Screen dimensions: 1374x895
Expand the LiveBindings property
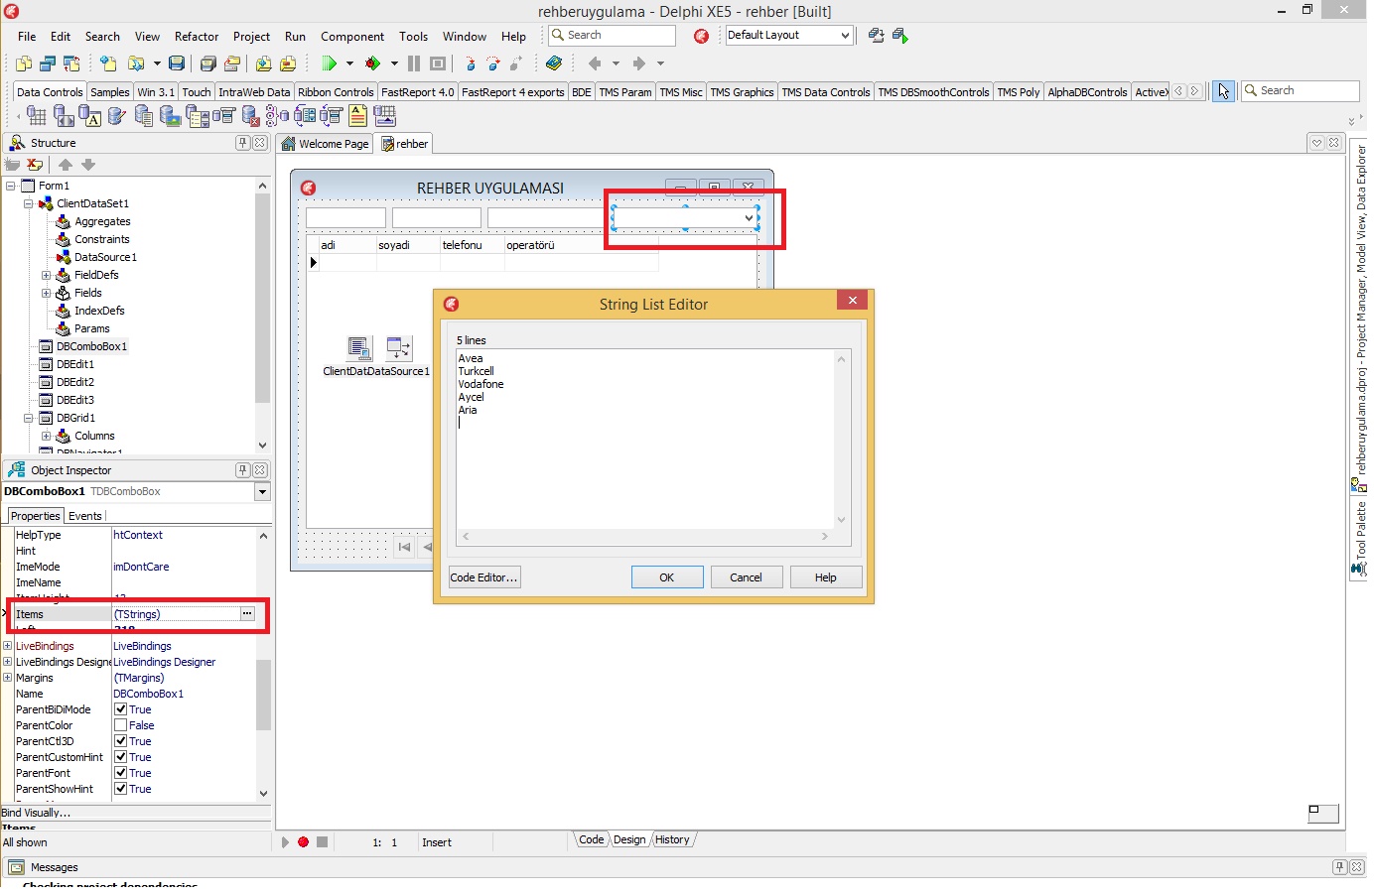pyautogui.click(x=8, y=646)
